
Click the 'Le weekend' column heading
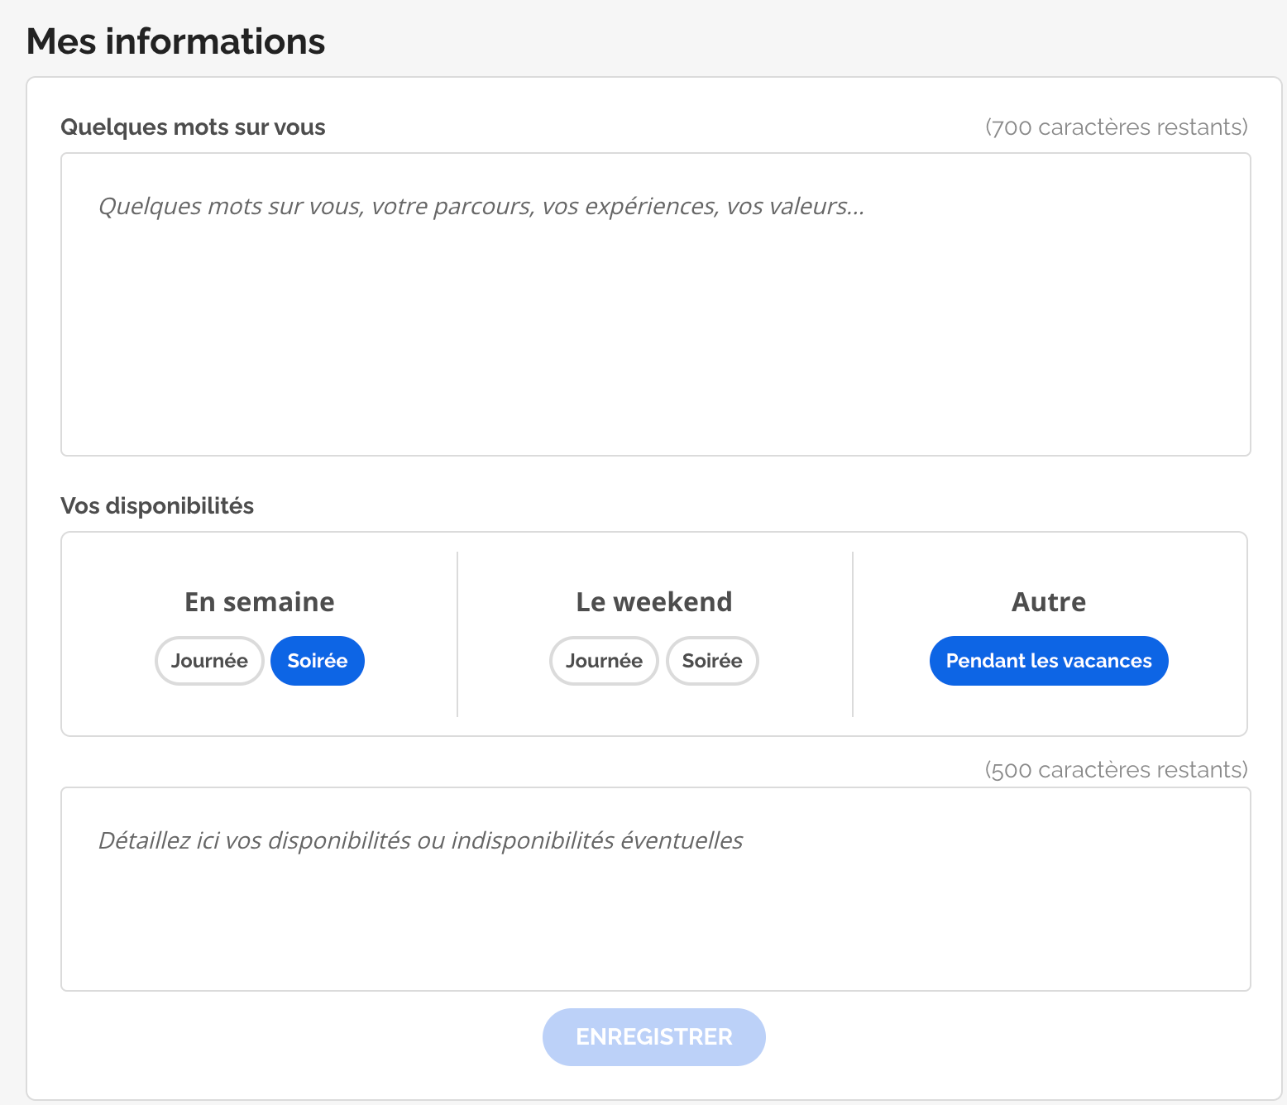point(654,602)
